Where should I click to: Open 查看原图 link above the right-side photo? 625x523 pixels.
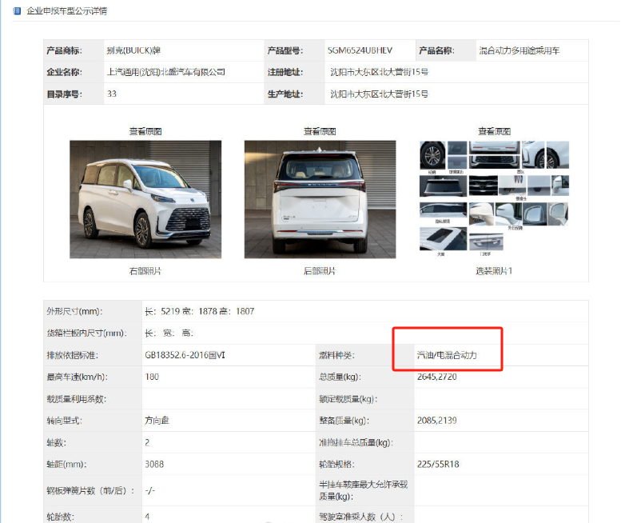click(145, 131)
